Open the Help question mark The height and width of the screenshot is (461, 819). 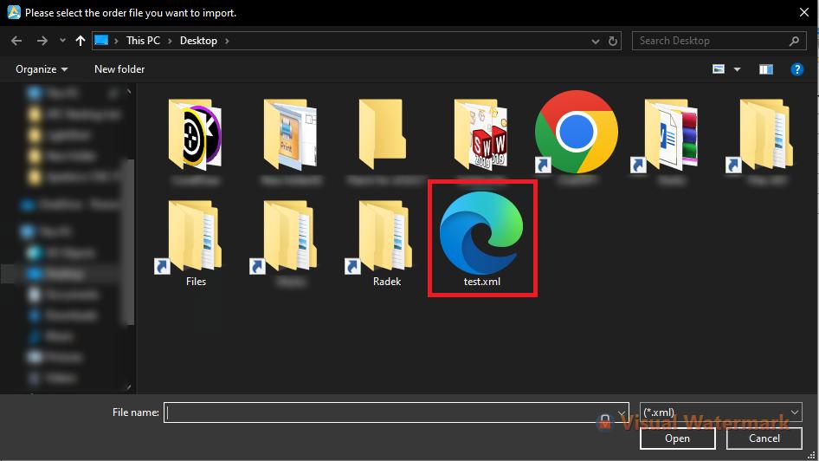(x=796, y=69)
